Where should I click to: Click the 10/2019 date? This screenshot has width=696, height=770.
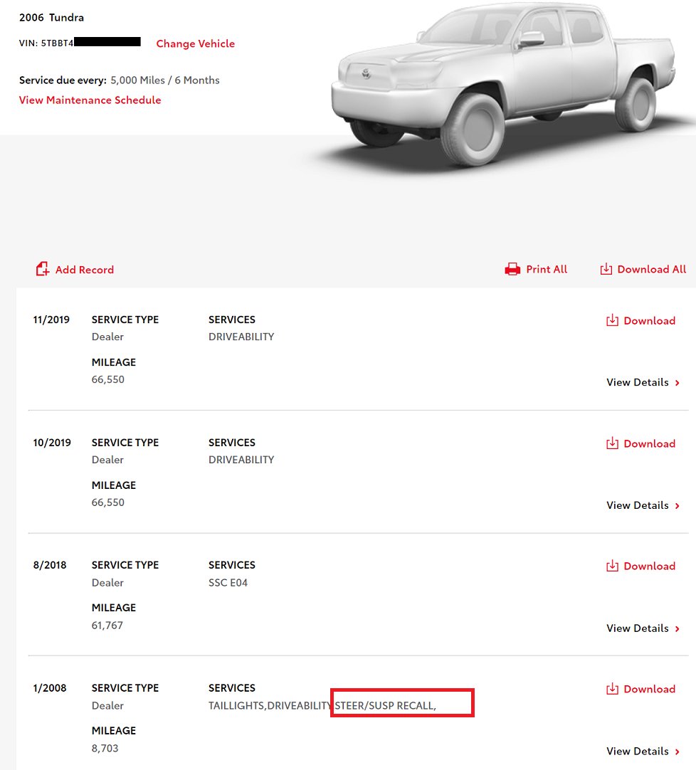click(52, 443)
